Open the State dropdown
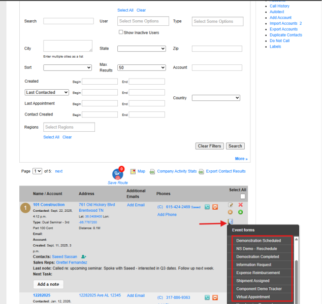 [x=142, y=49]
